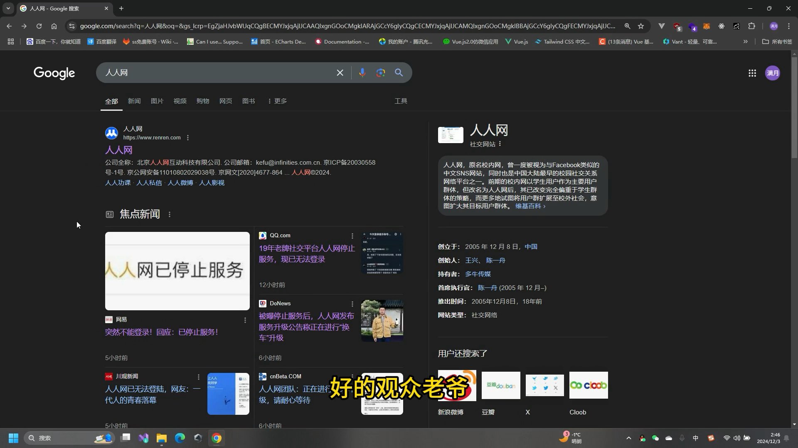Open page zoom magnifier in address bar
This screenshot has width=798, height=448.
click(x=627, y=26)
